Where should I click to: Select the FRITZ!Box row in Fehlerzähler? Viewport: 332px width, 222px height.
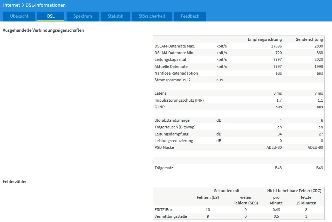(x=164, y=210)
